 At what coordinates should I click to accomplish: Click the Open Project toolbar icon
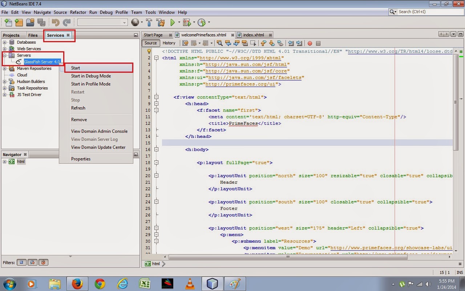(30, 23)
